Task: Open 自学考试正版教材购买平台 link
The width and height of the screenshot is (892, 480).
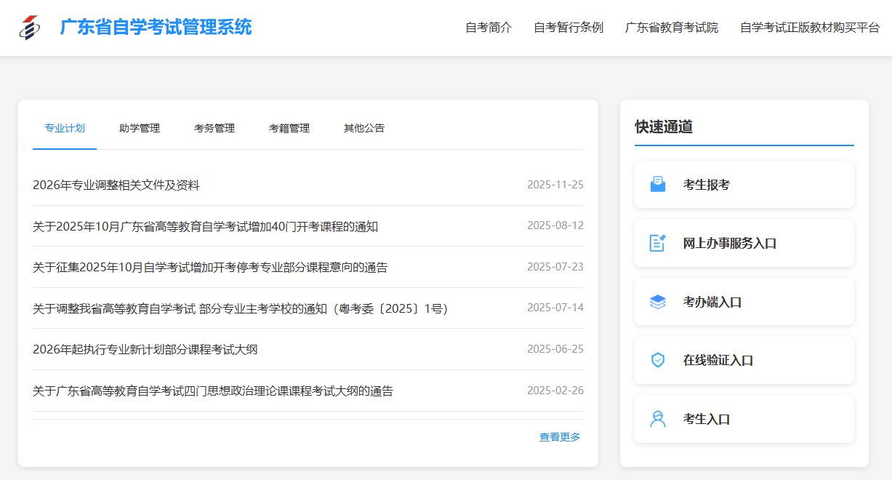Action: pyautogui.click(x=810, y=28)
